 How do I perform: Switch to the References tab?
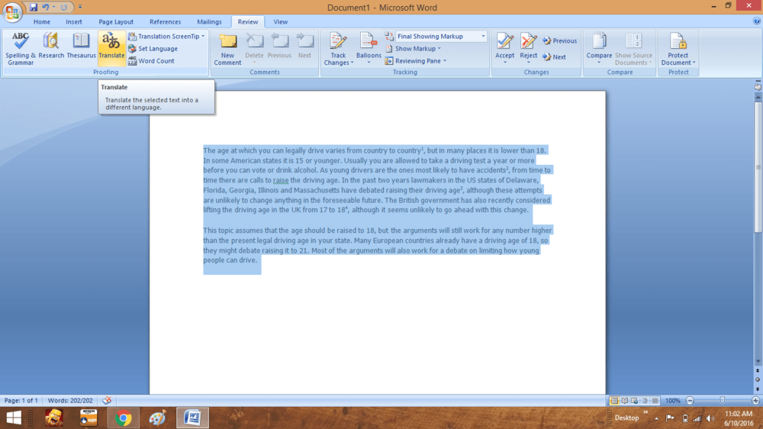coord(165,22)
